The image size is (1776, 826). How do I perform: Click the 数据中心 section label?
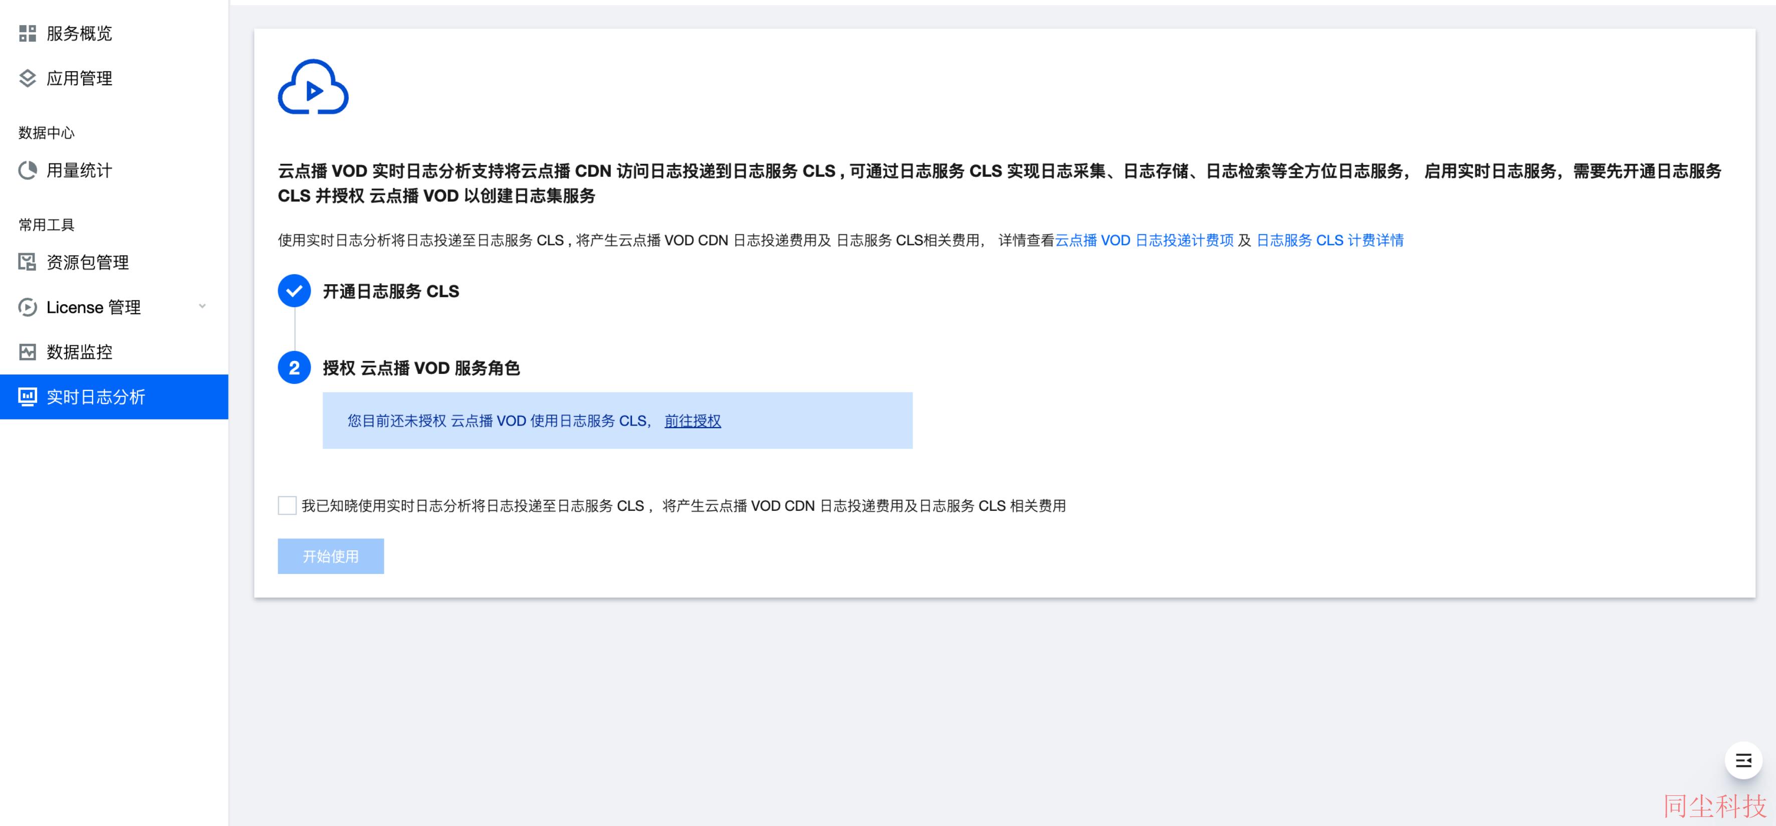pyautogui.click(x=46, y=132)
